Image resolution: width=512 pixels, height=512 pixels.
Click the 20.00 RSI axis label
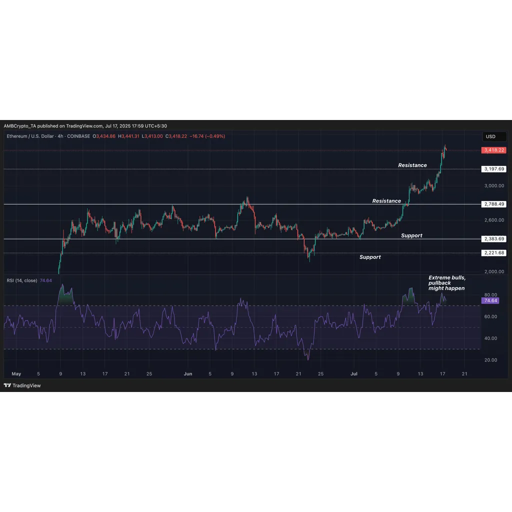coord(490,360)
